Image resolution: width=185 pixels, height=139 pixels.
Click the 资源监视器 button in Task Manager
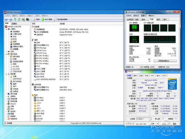[165, 61]
